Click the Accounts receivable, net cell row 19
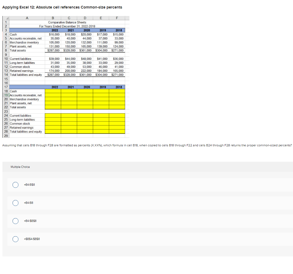This screenshot has width=293, height=274. [x=25, y=95]
